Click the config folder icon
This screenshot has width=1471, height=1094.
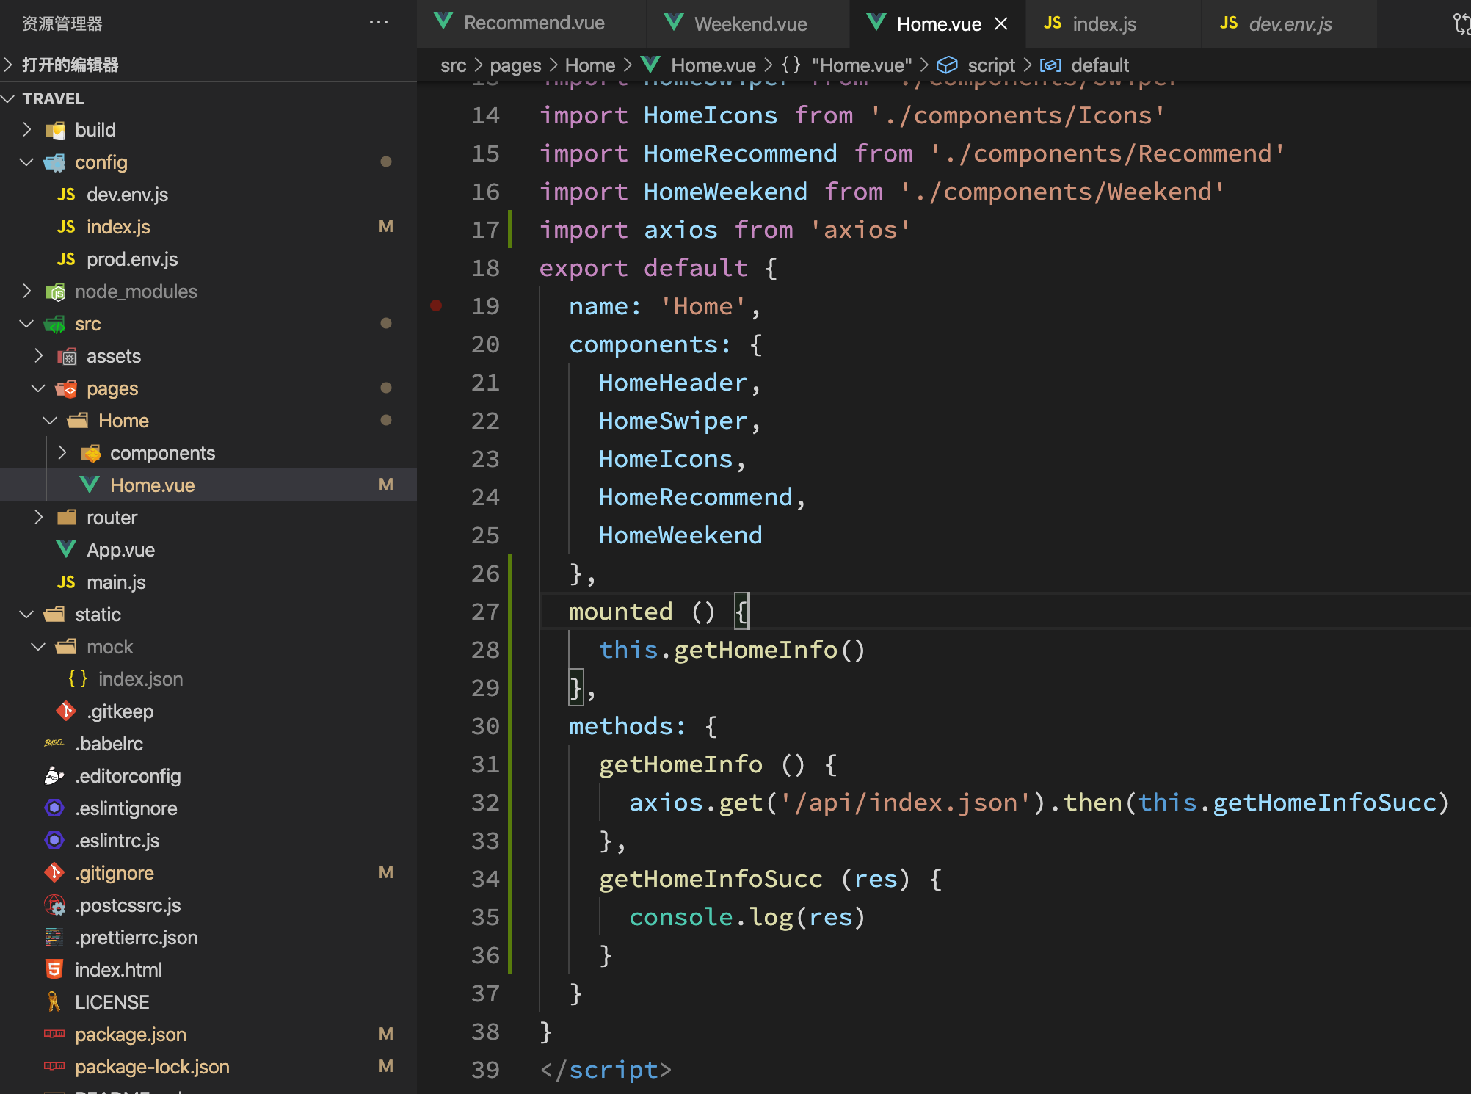click(54, 162)
